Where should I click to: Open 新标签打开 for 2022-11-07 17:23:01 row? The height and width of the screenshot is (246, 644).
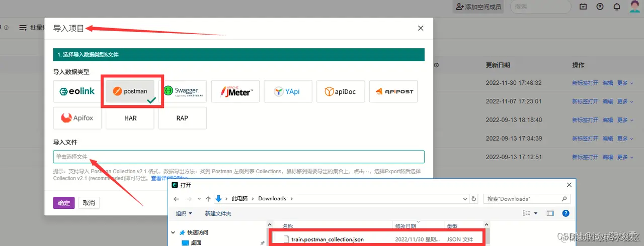585,101
